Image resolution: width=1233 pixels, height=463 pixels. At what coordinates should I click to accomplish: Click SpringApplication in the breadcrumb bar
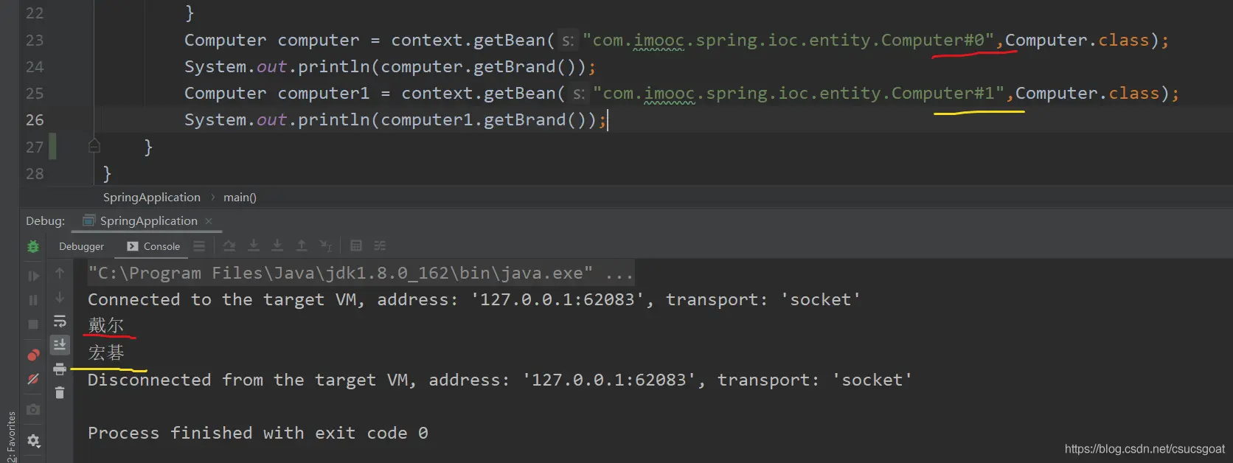[152, 198]
